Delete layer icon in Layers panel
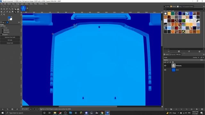Viewport: 205px width, 115px height. [202, 109]
